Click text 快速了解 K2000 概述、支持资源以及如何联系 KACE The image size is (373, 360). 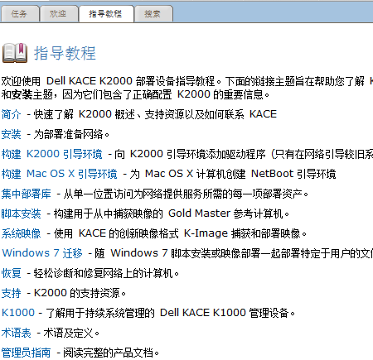155,114
